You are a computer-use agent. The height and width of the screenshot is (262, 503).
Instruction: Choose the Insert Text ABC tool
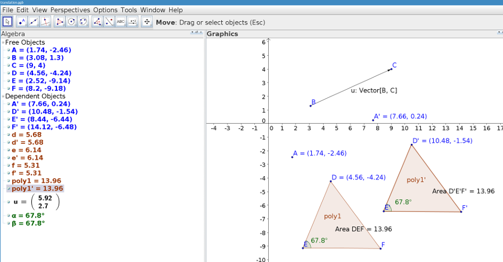click(x=120, y=22)
